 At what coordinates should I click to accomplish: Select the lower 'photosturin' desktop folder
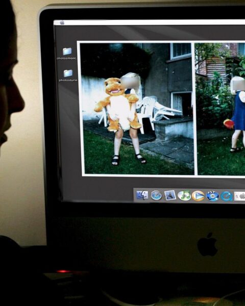(x=68, y=75)
